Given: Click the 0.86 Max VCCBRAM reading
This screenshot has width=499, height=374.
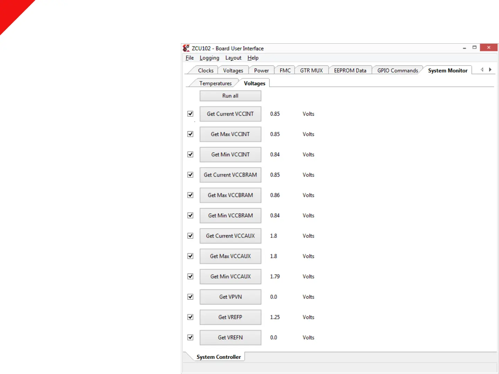Looking at the screenshot, I should tap(275, 195).
